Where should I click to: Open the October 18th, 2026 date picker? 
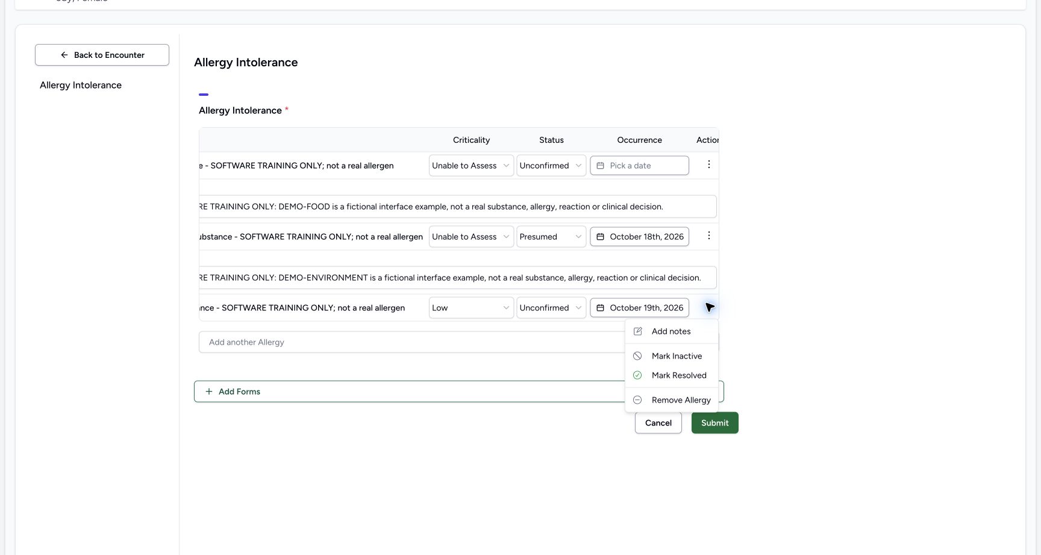(639, 237)
